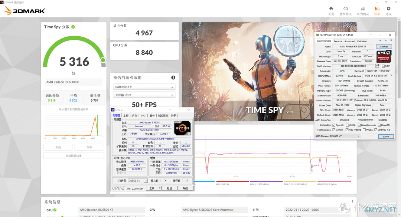Click the yellow GPU memory clock legend swatch
Viewport: 401px width, 217px height.
click(x=300, y=181)
